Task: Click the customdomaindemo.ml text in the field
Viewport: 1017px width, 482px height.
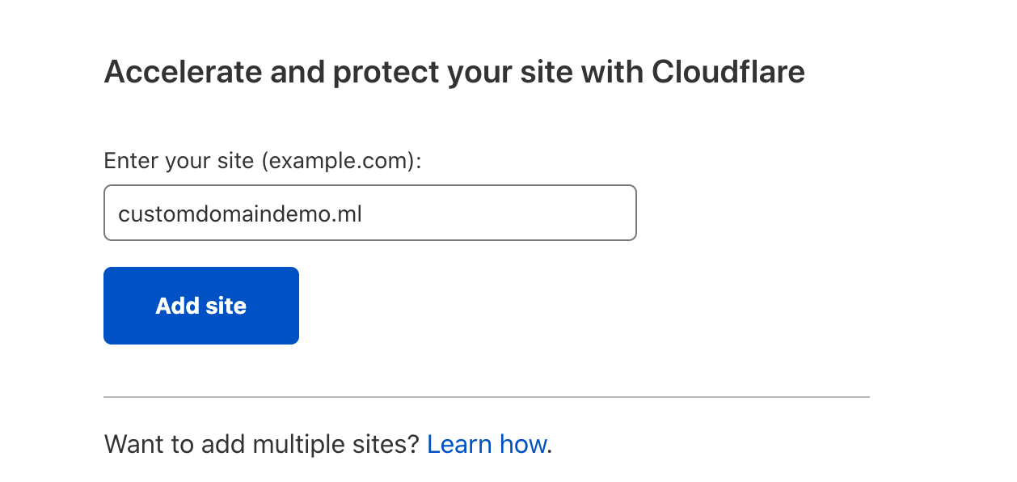Action: point(240,214)
